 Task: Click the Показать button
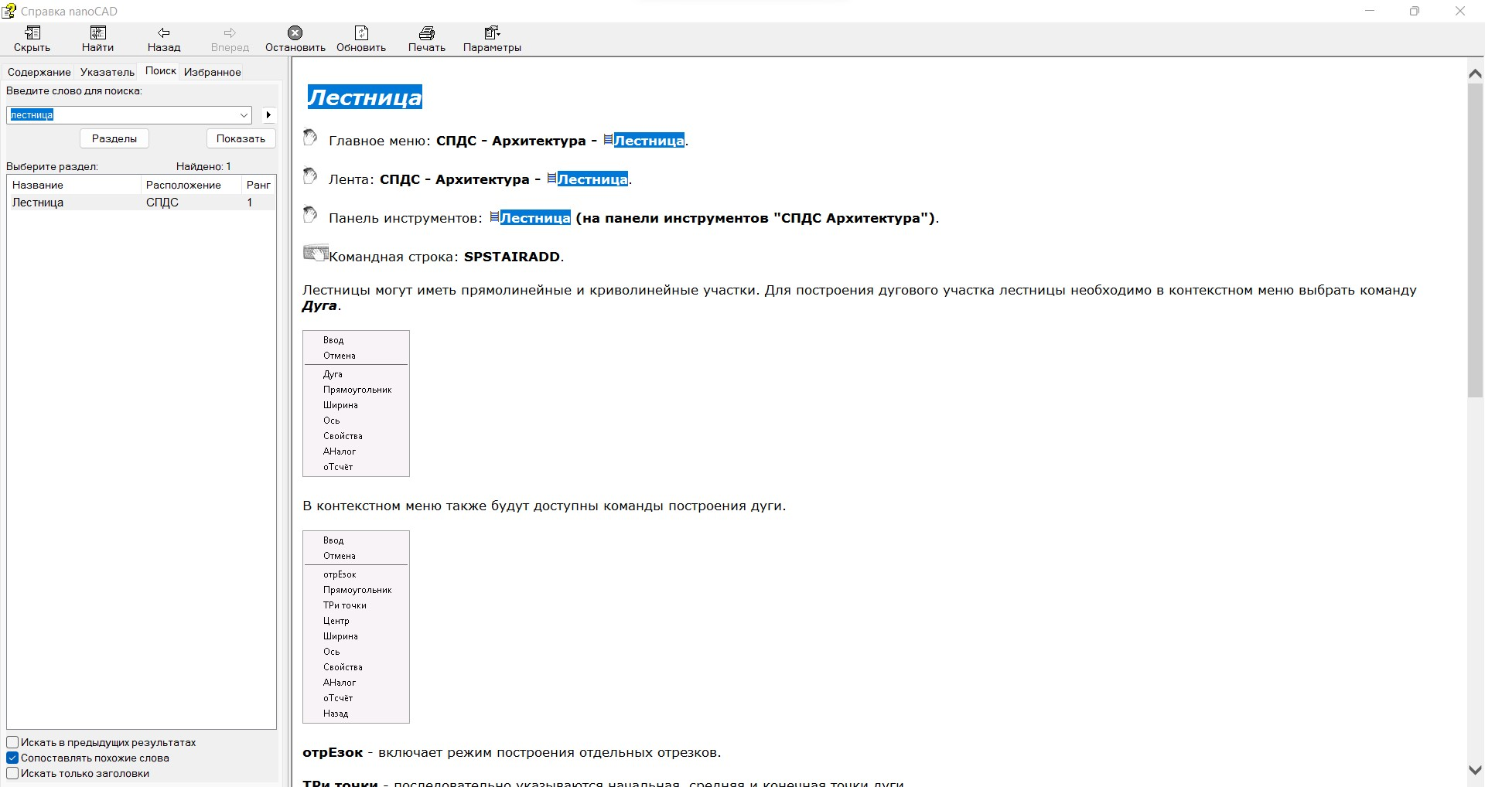(x=241, y=138)
